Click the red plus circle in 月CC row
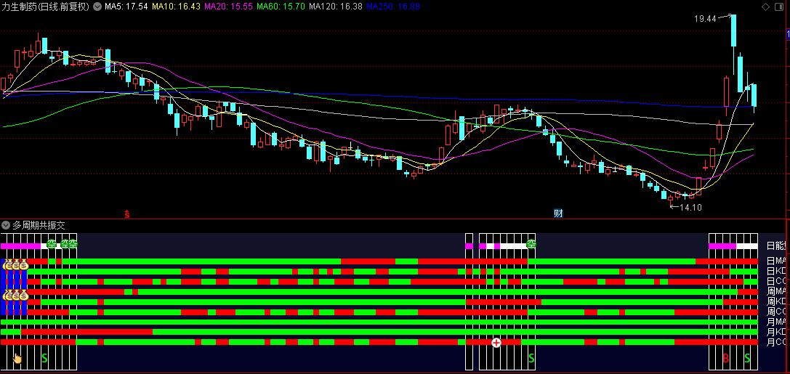790x374 pixels. 496,343
